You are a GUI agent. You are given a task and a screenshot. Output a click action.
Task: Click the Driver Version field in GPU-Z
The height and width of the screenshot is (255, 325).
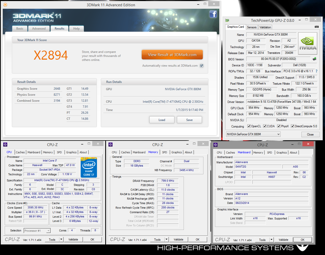click(x=282, y=102)
